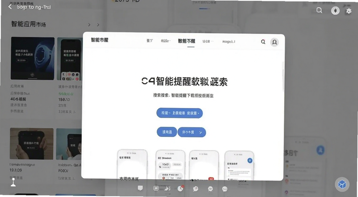Click the 'F00V' text under the bottom-right app
This screenshot has height=197, width=358.
coord(63,171)
